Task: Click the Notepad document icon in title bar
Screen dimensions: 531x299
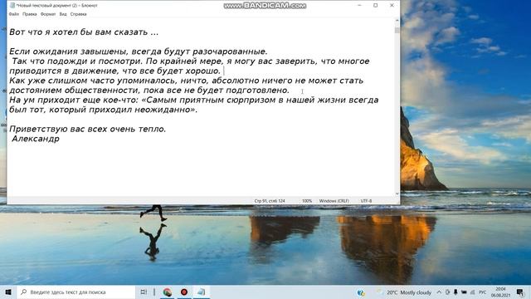Action: [12, 6]
